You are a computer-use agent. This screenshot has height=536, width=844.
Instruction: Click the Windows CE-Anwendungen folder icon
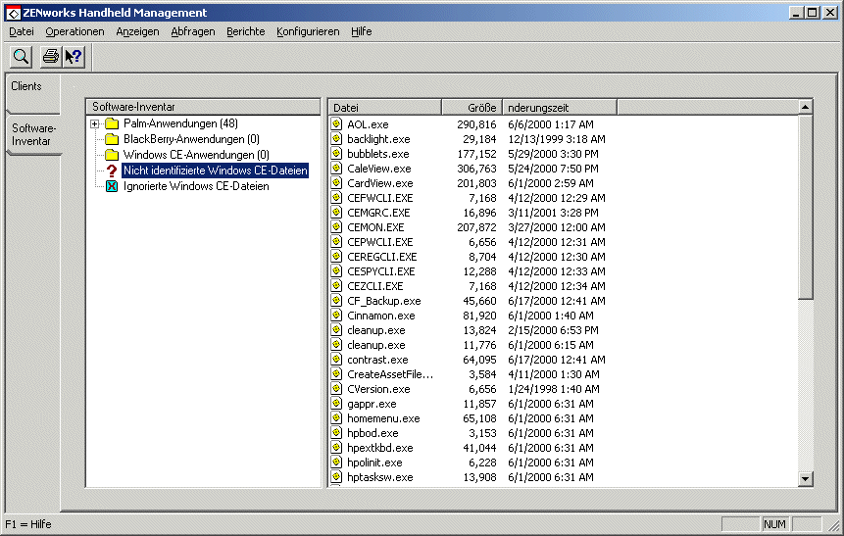112,155
